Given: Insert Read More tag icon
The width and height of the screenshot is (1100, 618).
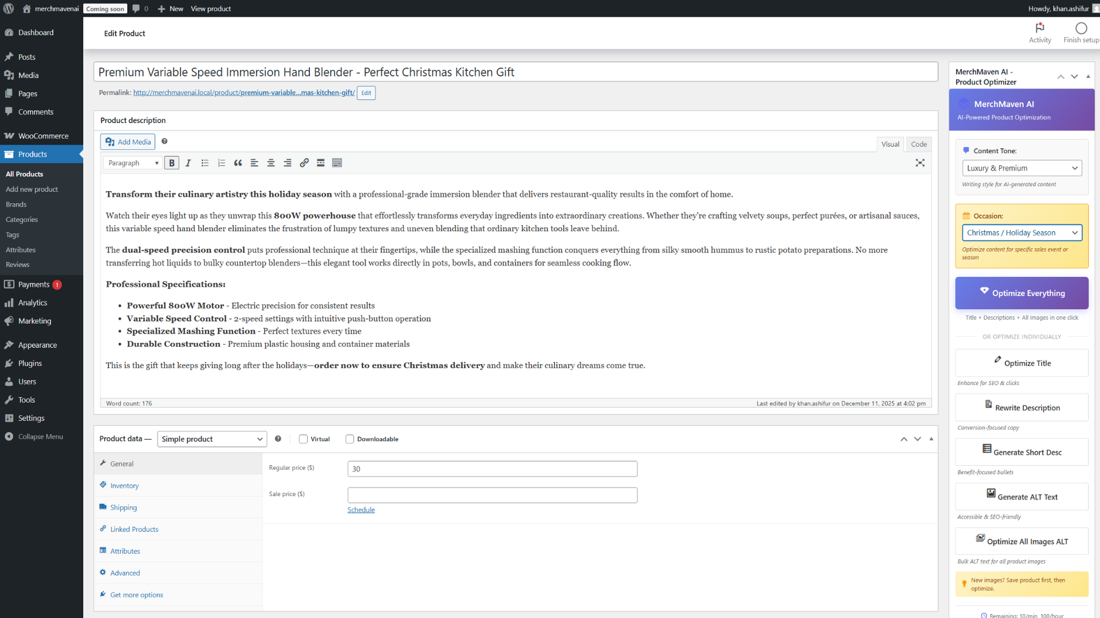Looking at the screenshot, I should click(321, 163).
